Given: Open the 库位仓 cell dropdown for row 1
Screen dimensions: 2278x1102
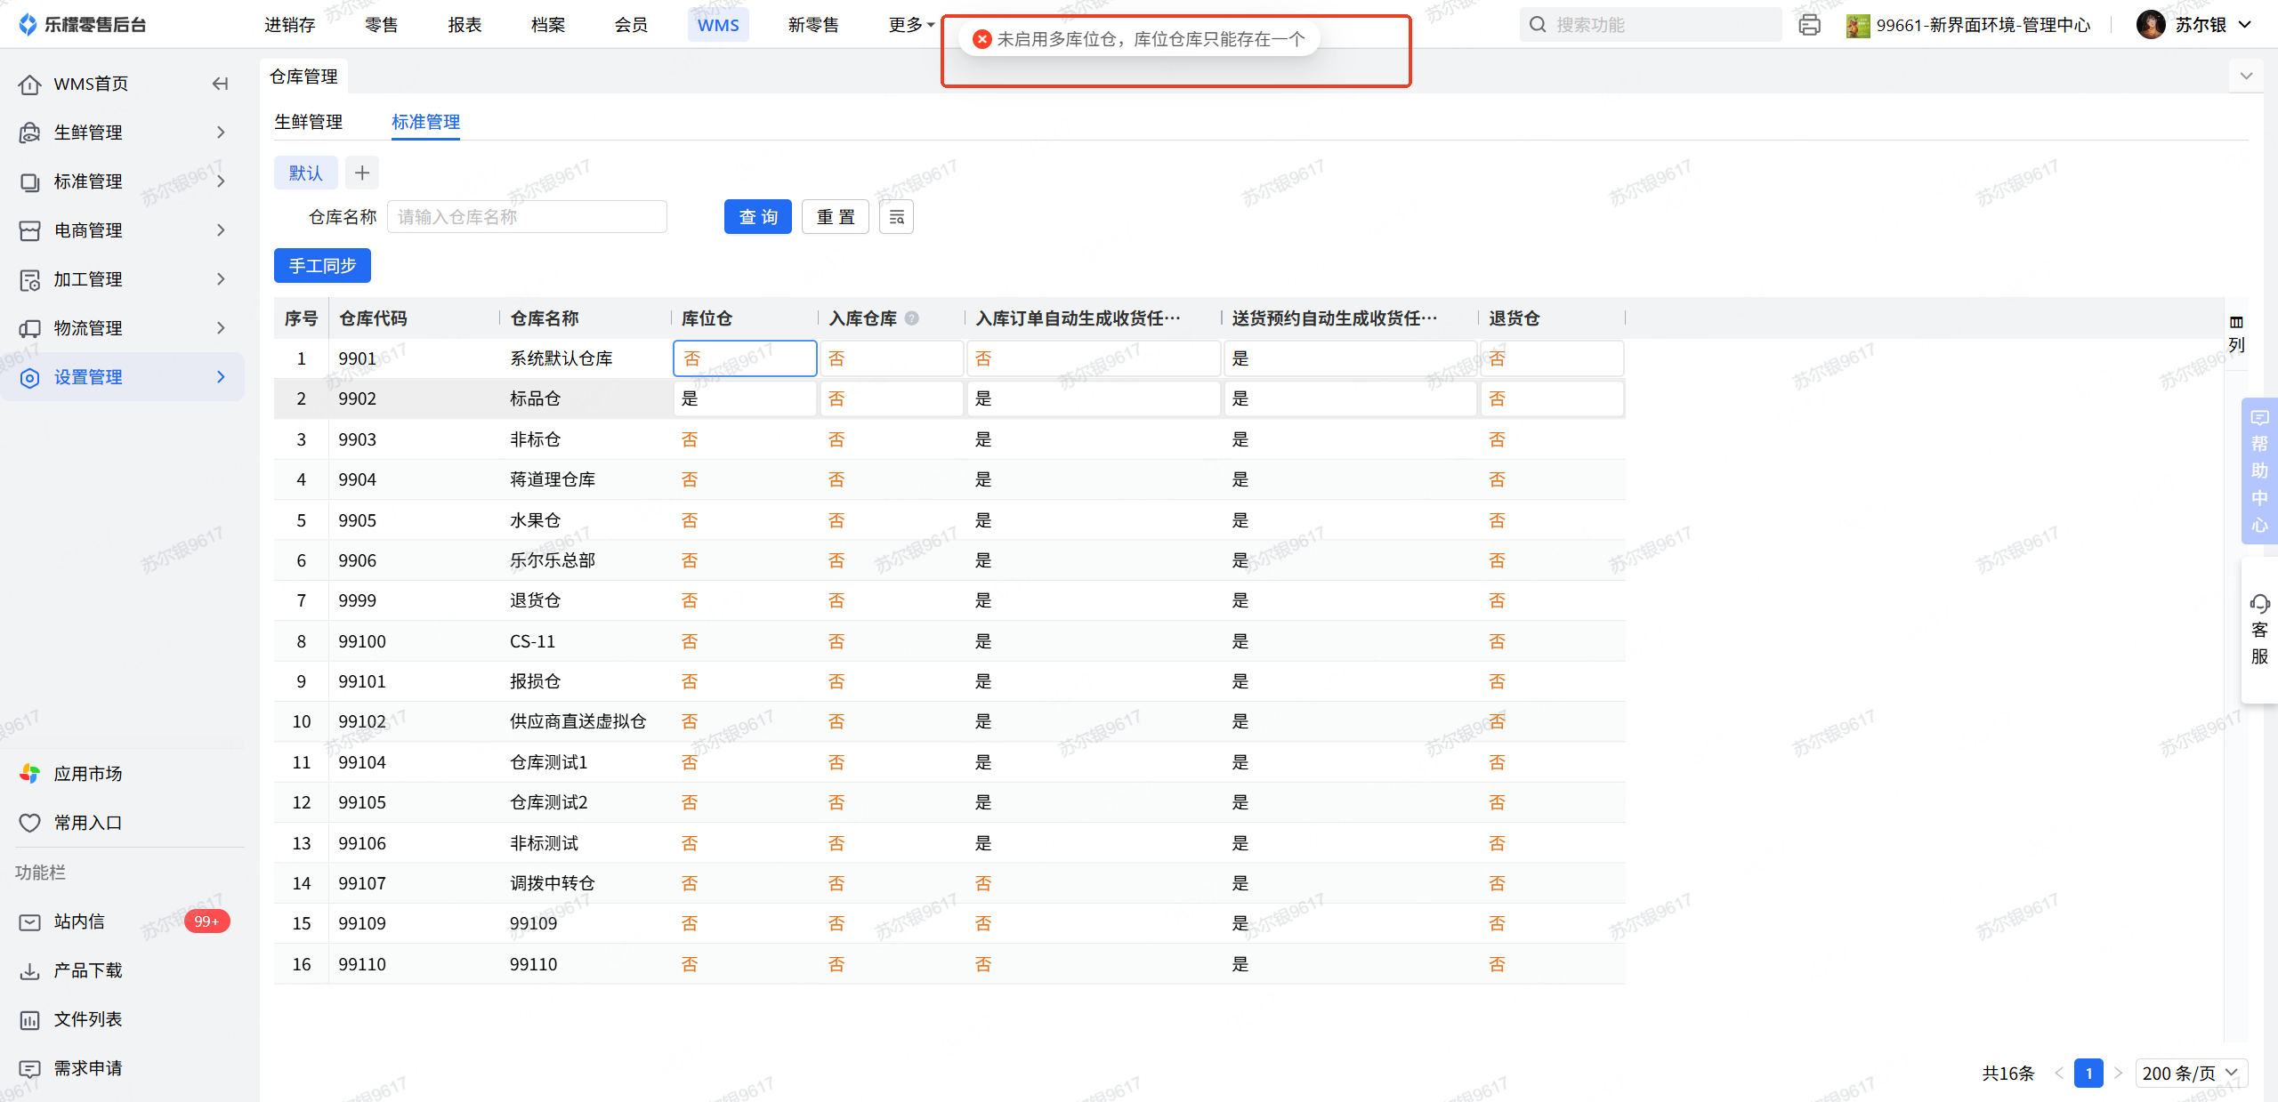Looking at the screenshot, I should pos(745,358).
